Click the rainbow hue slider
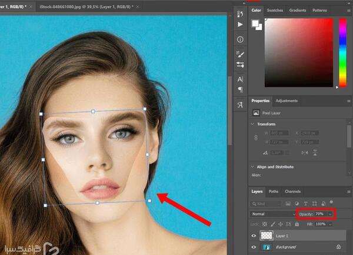 click(342, 53)
